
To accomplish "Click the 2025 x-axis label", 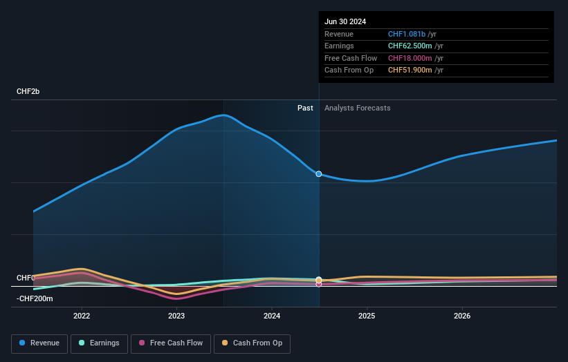I will pos(367,316).
